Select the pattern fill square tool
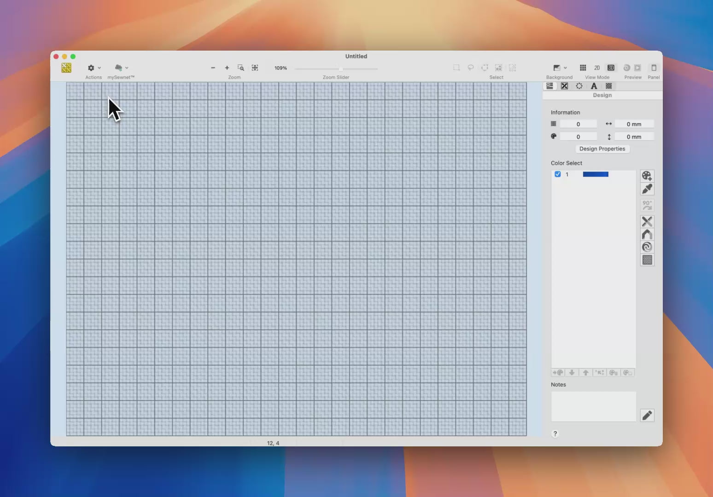The image size is (713, 497). [x=647, y=260]
